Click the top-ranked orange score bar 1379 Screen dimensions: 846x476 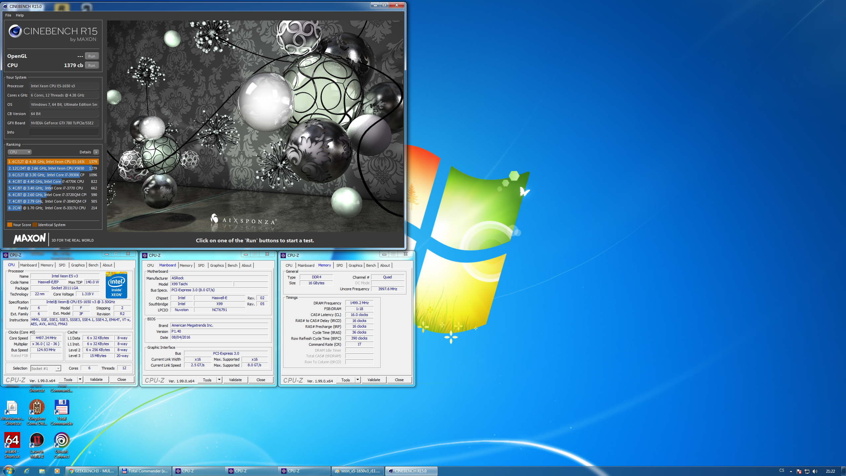click(53, 162)
